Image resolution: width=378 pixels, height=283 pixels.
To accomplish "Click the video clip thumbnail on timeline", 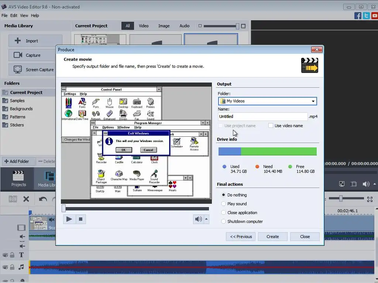I will (x=38, y=223).
